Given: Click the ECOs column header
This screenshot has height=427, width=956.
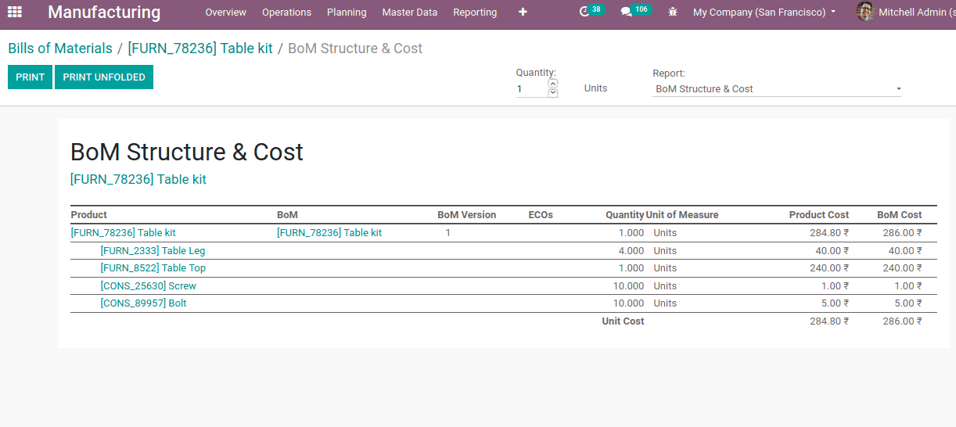Looking at the screenshot, I should click(x=541, y=215).
